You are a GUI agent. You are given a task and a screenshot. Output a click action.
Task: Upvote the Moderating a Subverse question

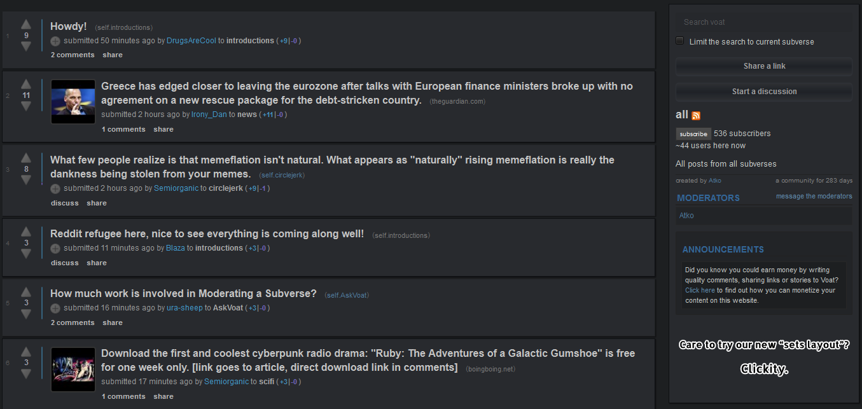point(26,292)
